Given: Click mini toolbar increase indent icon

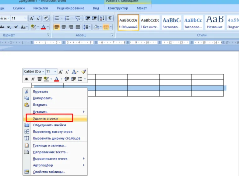Looking at the screenshot, I should coord(73,79).
